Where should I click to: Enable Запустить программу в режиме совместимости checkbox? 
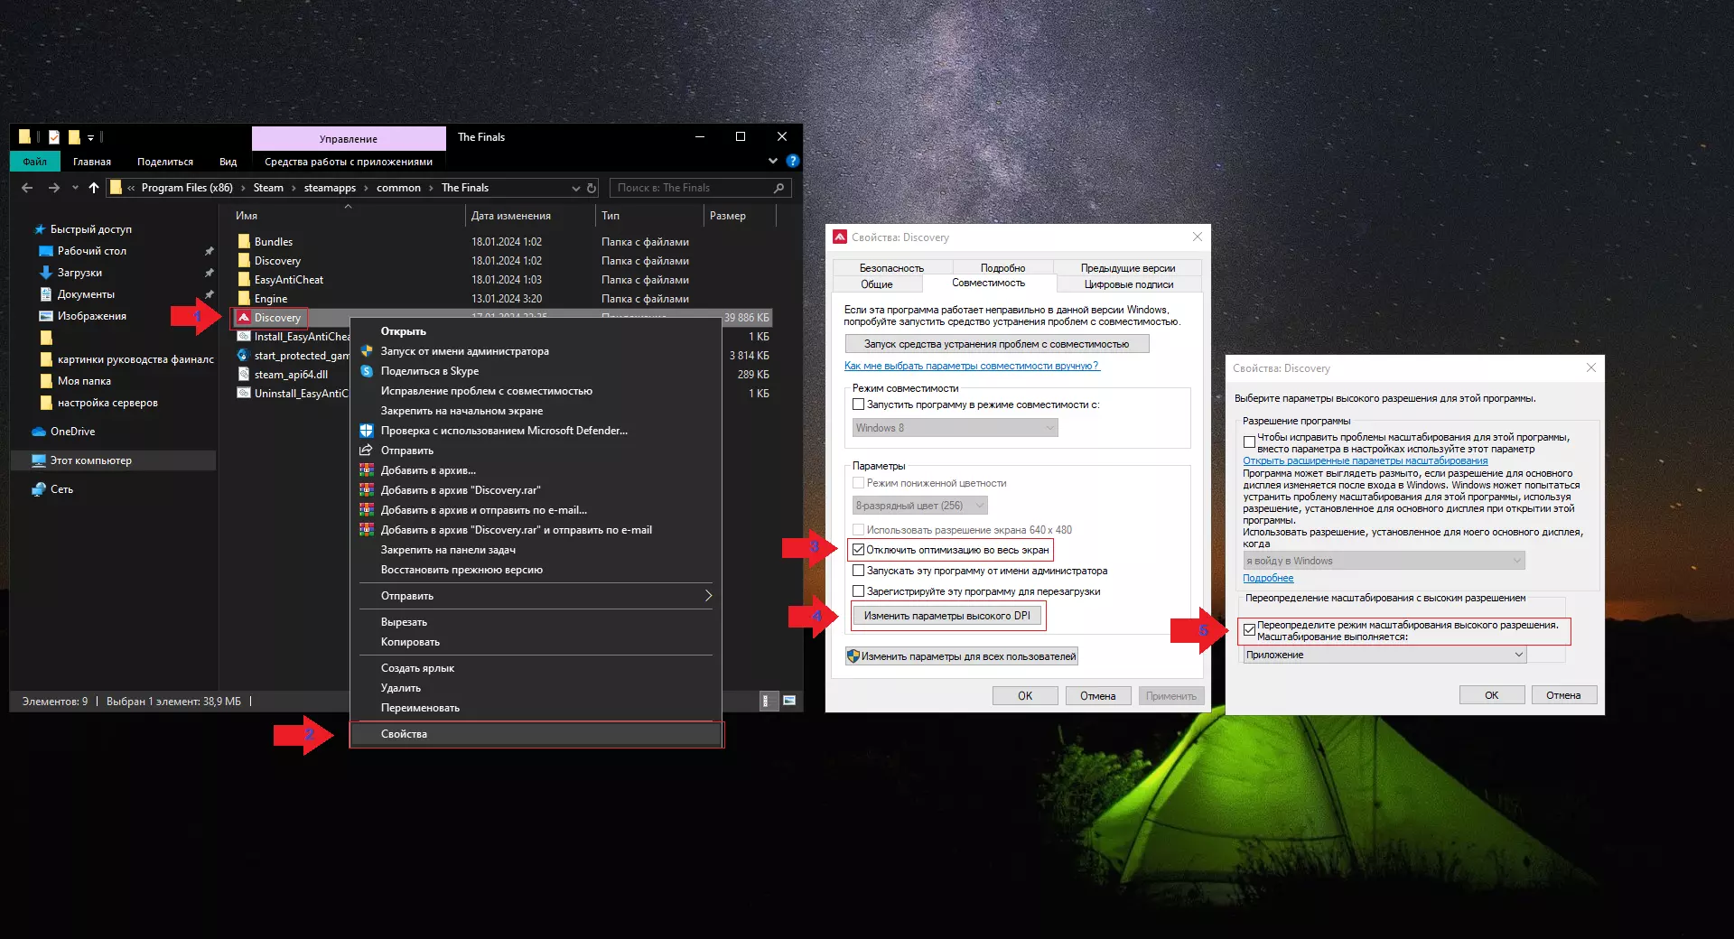(x=859, y=404)
